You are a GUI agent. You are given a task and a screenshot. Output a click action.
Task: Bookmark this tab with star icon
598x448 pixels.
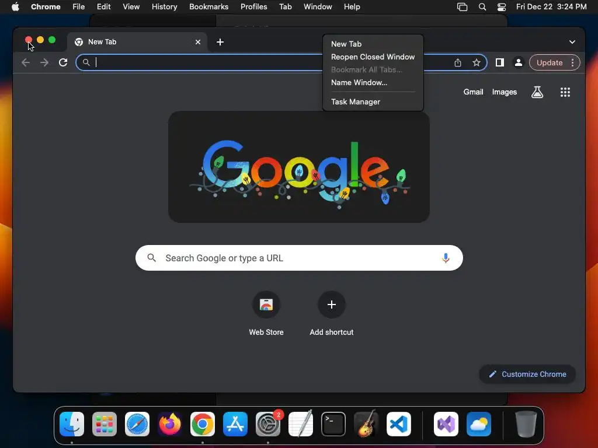click(477, 62)
